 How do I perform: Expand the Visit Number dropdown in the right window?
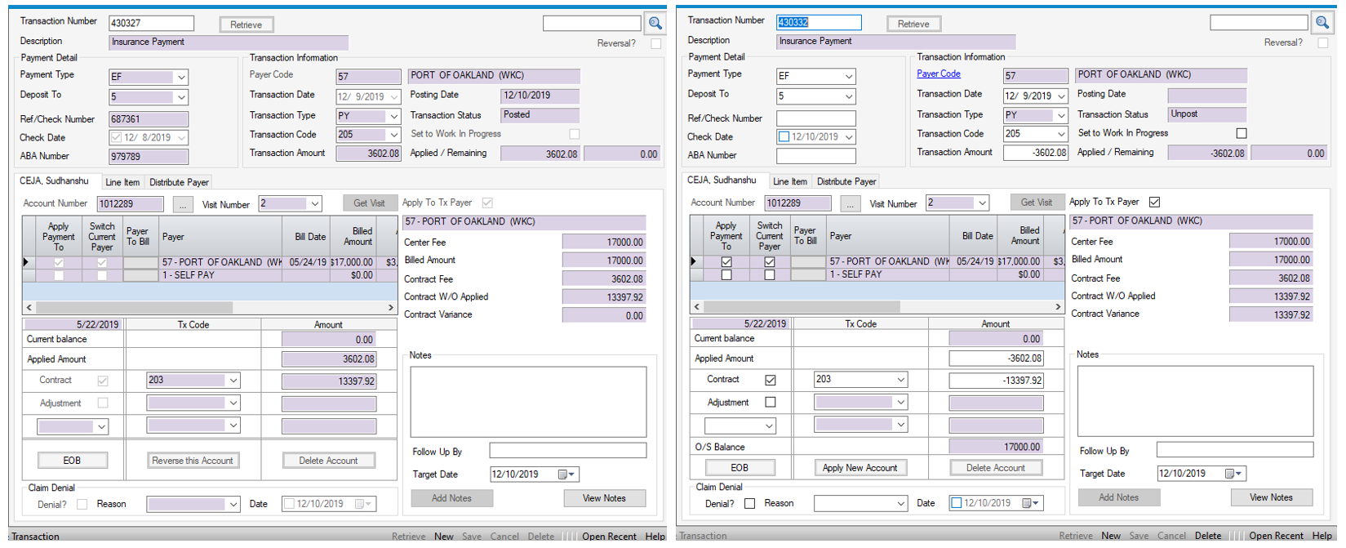point(982,203)
